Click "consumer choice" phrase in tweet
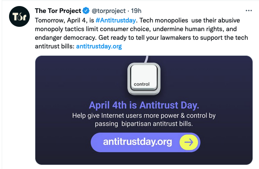259x169 pixels. tap(125, 29)
